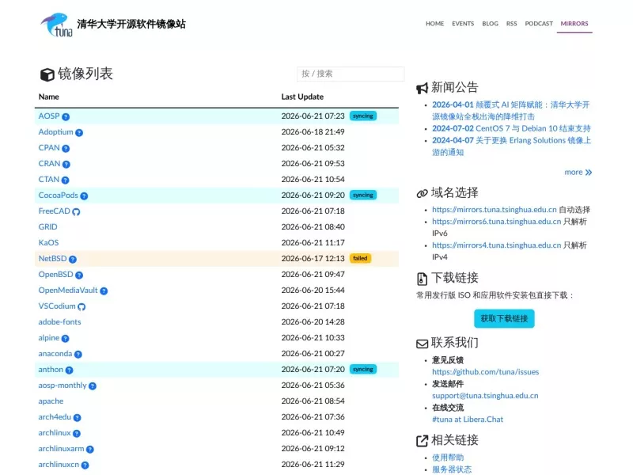Click the support@tuna.tsinghua.edu.cn email link
633x475 pixels.
(x=485, y=396)
